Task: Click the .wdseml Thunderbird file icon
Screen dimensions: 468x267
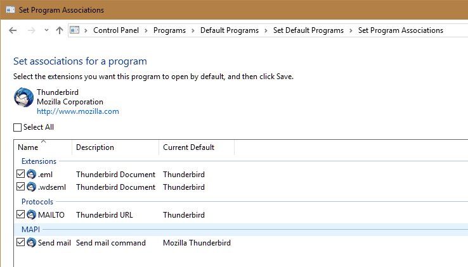Action: pyautogui.click(x=31, y=187)
